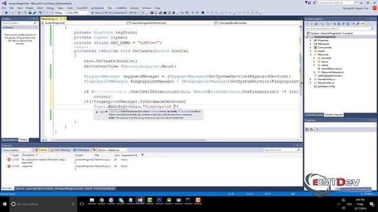Click the Properties panel Categorized icon
Viewport: 378px width, 212px height.
[307, 130]
